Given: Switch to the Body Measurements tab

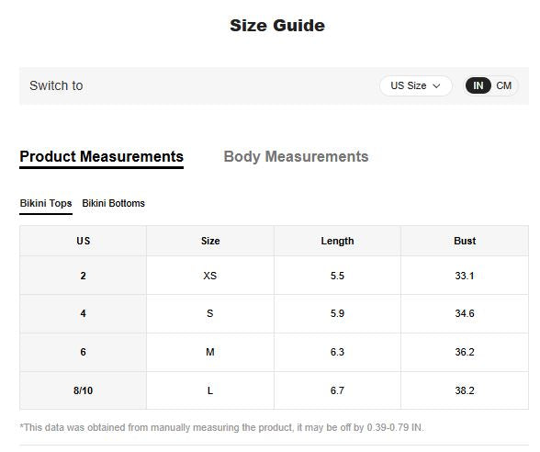Looking at the screenshot, I should coord(296,157).
